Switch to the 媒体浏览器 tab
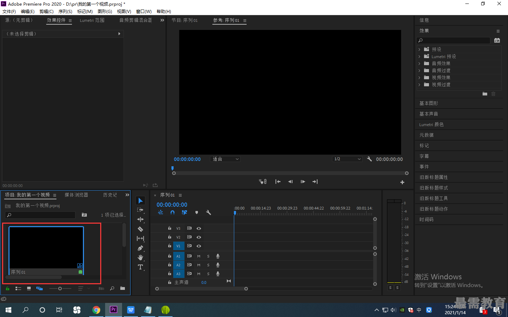 [x=76, y=195]
